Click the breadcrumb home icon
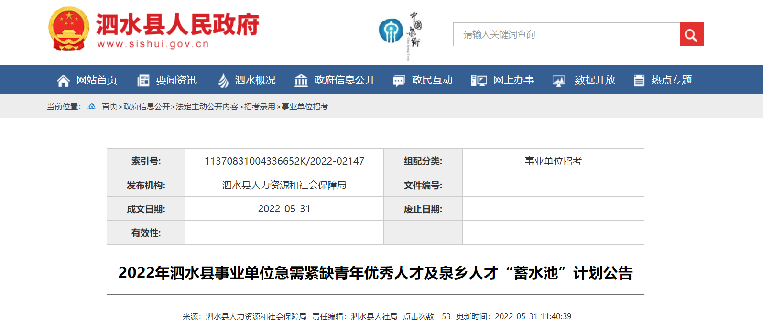Screen dimensions: 763x330 click(92, 106)
